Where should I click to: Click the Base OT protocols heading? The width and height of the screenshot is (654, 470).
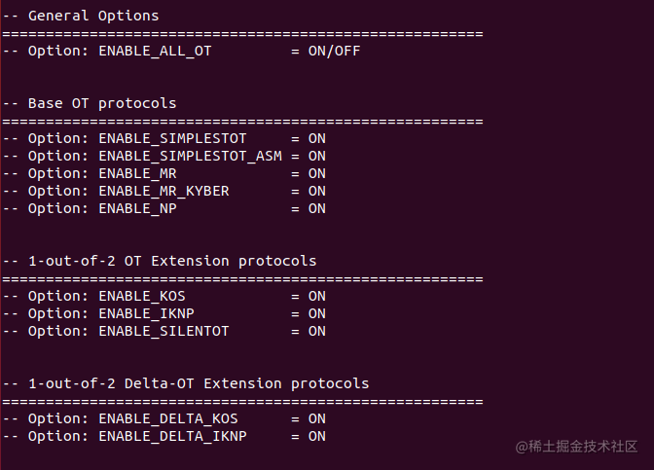click(101, 103)
